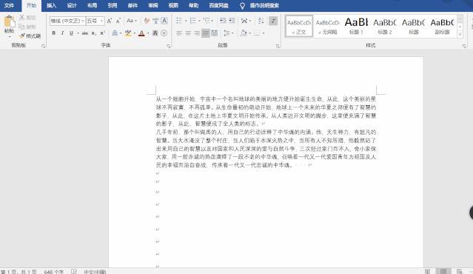Screen dimensions: 473x274
Task: Align text right
Action: pyautogui.click(x=197, y=33)
